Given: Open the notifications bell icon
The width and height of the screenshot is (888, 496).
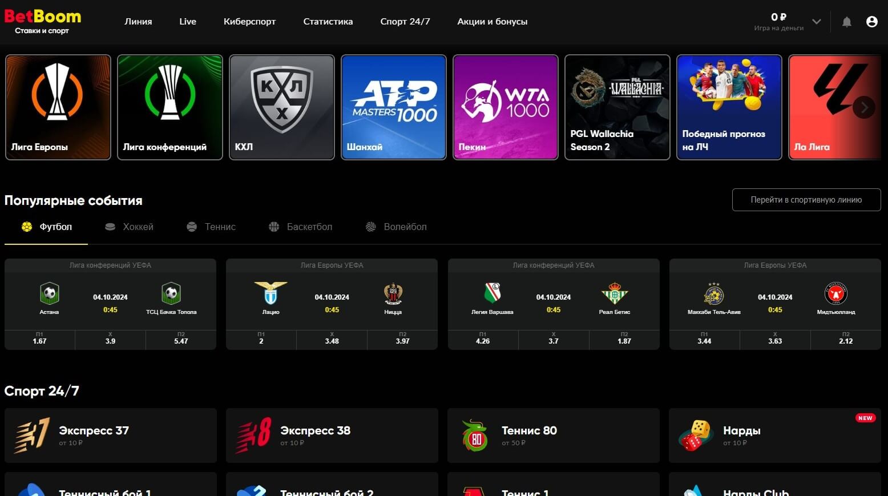Looking at the screenshot, I should tap(847, 22).
